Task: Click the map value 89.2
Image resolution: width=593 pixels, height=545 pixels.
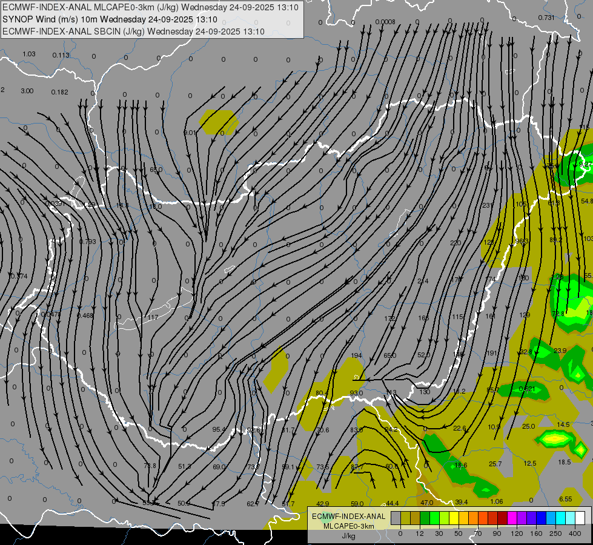Action: click(x=556, y=240)
